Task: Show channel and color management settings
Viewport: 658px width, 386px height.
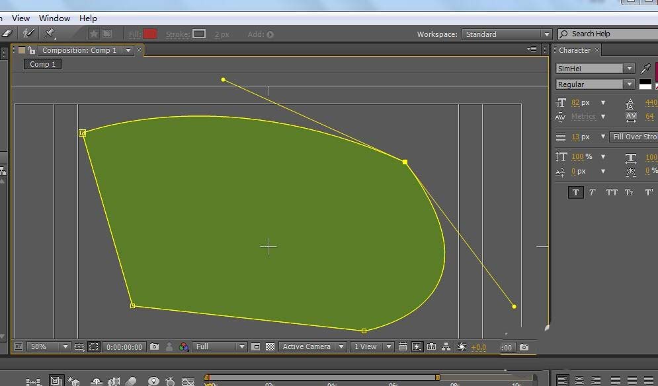Action: 184,346
